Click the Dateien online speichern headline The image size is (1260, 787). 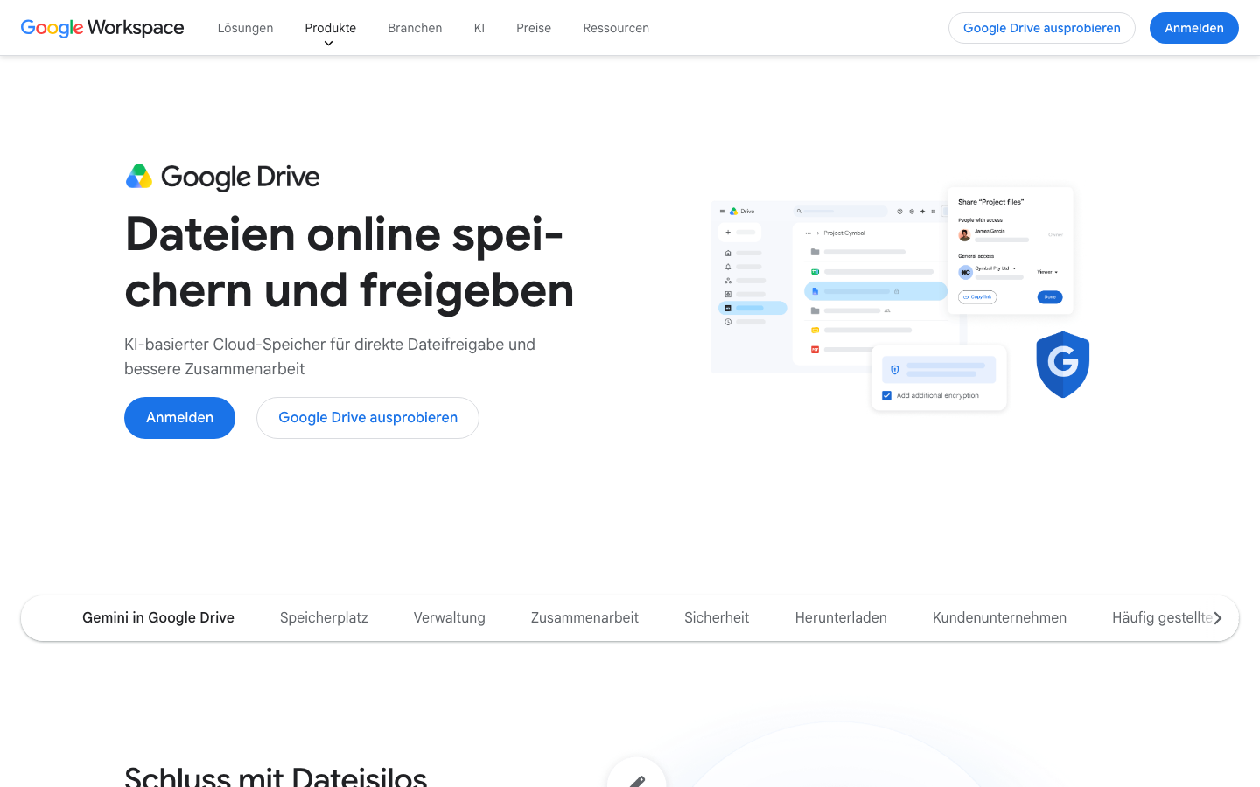tap(349, 262)
